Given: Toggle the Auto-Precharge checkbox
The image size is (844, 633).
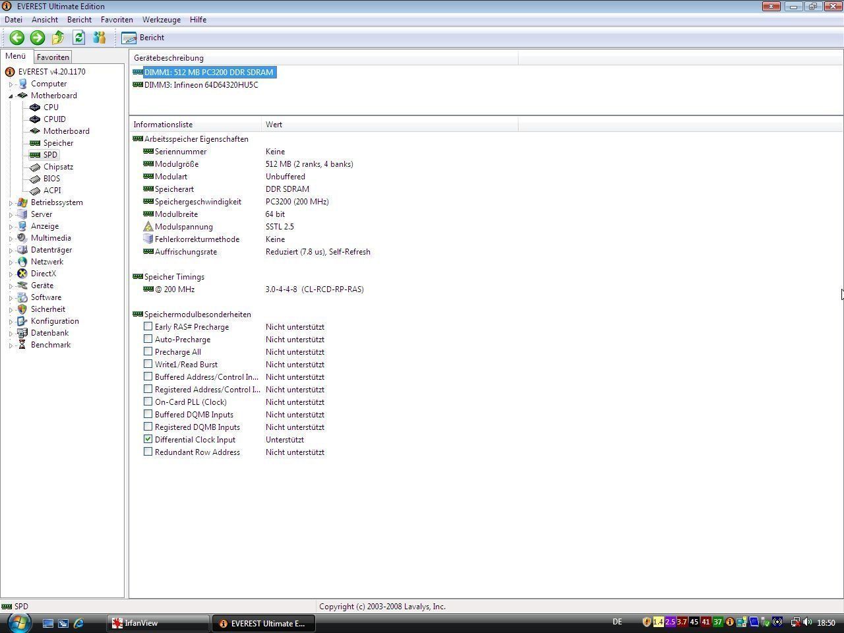Looking at the screenshot, I should (148, 339).
